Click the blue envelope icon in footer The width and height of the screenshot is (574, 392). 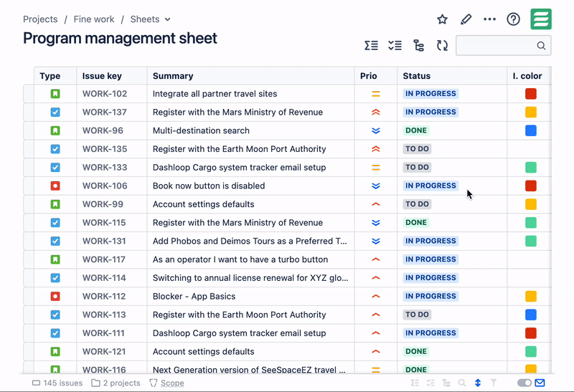[540, 383]
